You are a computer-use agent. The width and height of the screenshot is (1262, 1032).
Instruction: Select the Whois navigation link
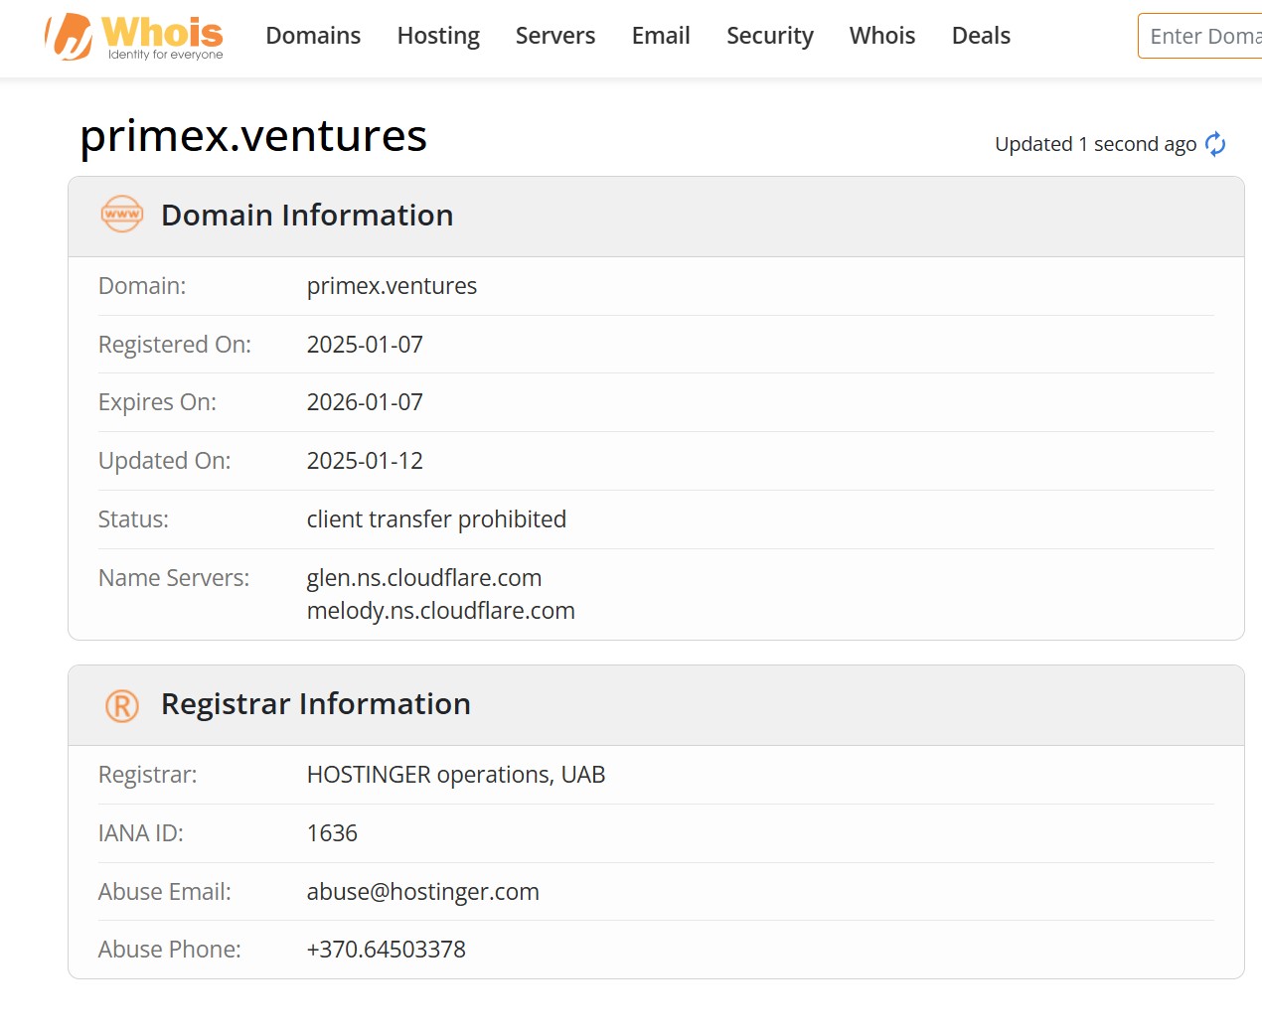click(881, 36)
